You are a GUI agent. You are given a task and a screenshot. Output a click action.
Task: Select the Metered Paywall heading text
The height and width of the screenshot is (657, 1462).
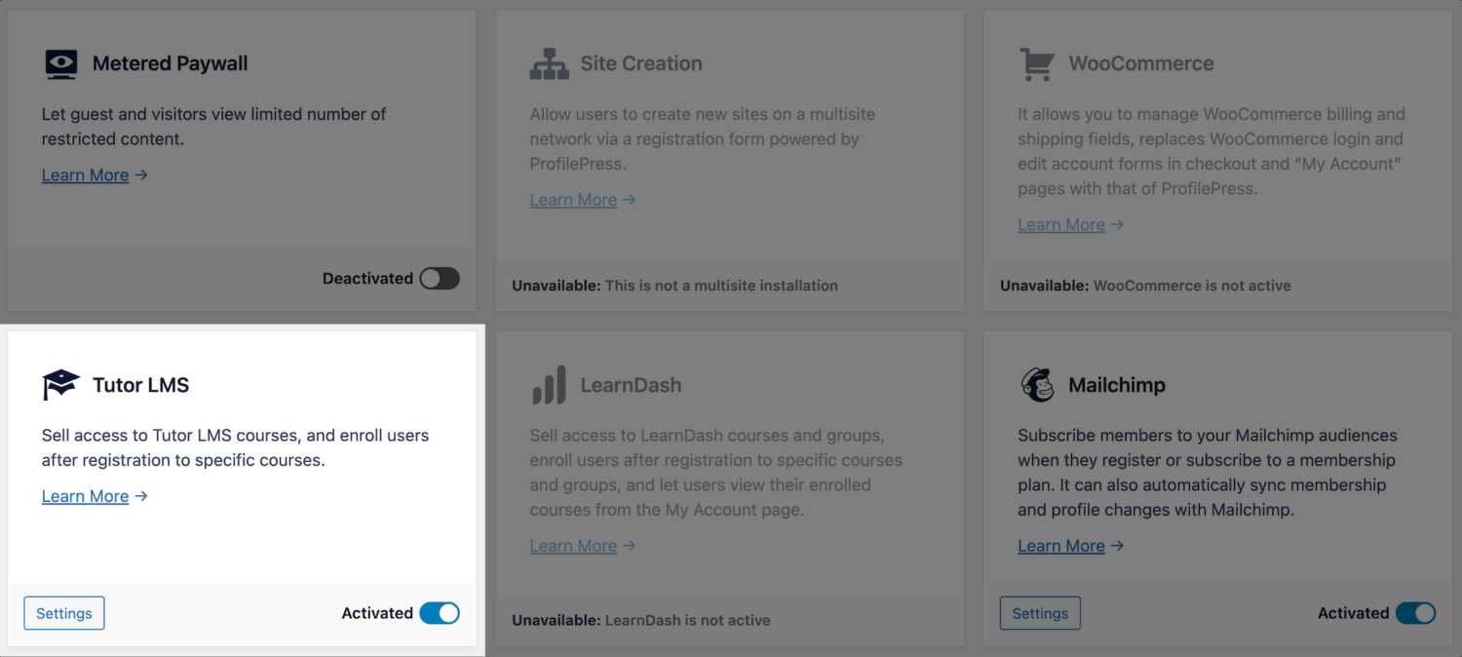click(171, 63)
